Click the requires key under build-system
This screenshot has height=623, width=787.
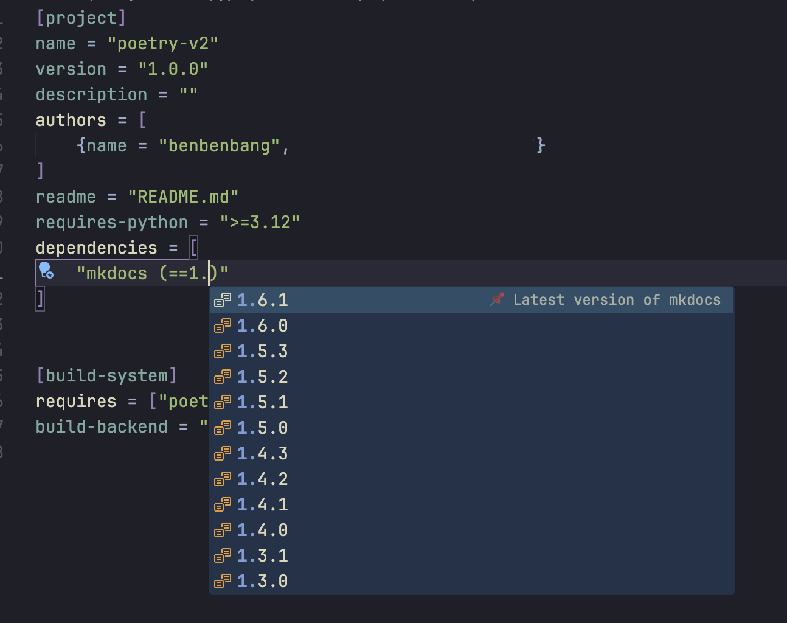pyautogui.click(x=76, y=402)
